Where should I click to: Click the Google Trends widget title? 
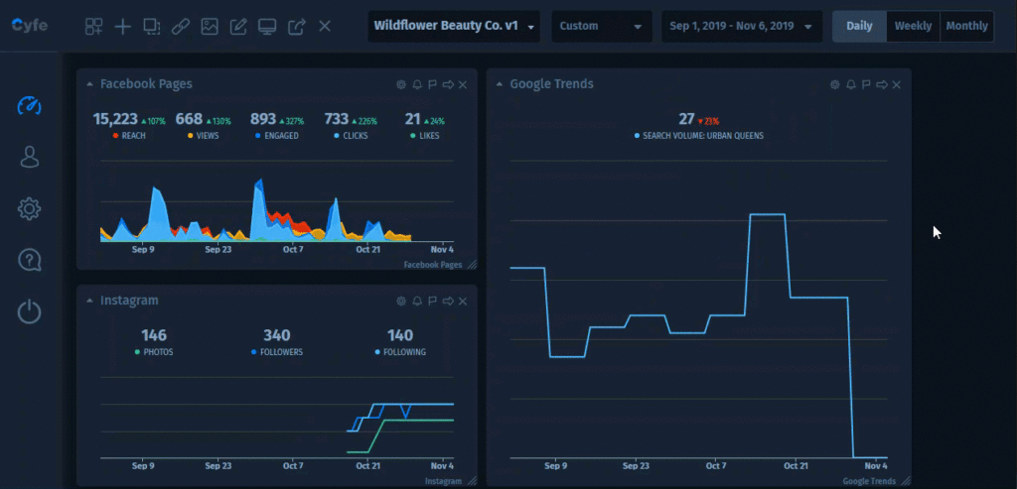coord(551,84)
